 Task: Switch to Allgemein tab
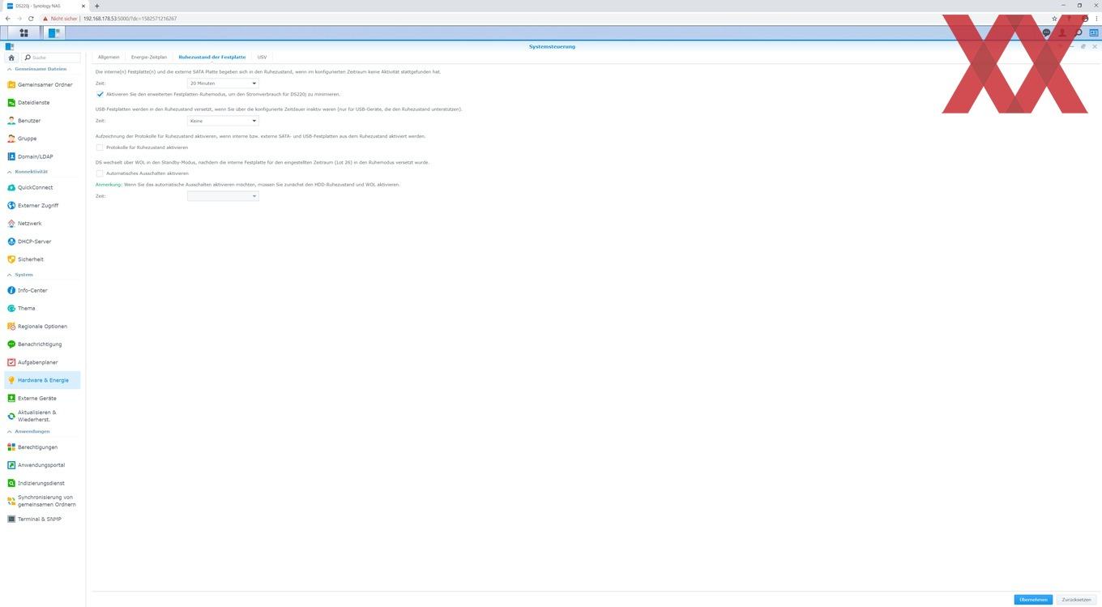click(109, 58)
